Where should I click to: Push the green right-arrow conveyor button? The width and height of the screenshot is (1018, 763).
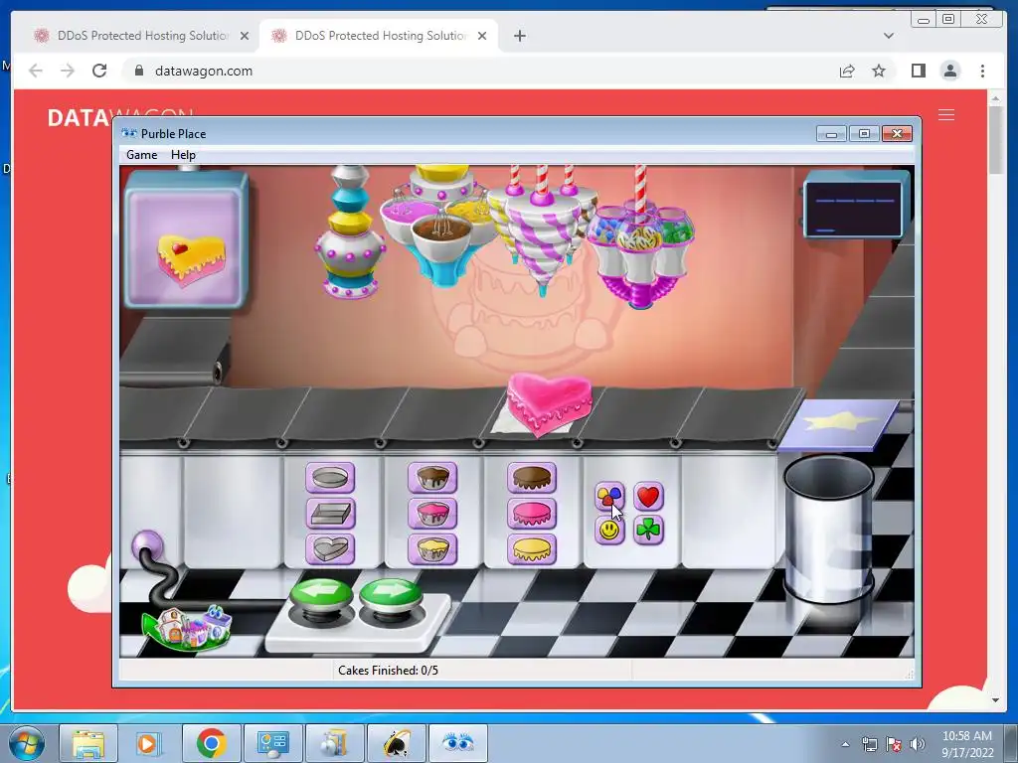coord(390,596)
